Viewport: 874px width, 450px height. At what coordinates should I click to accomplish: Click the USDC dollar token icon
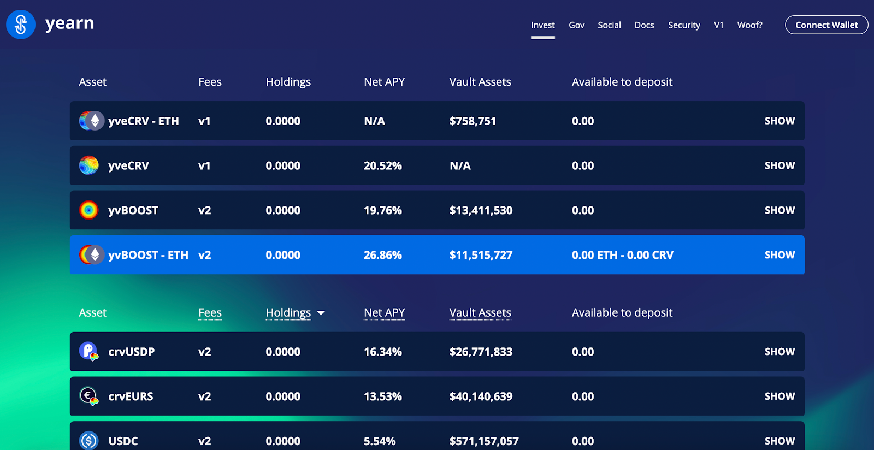88,441
